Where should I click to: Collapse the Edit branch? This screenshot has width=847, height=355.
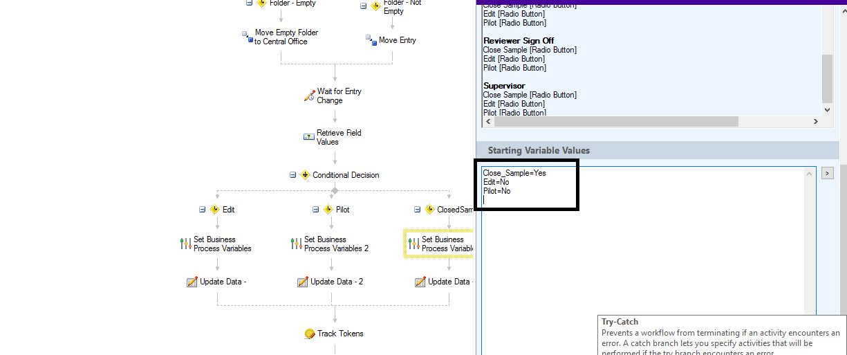point(203,209)
